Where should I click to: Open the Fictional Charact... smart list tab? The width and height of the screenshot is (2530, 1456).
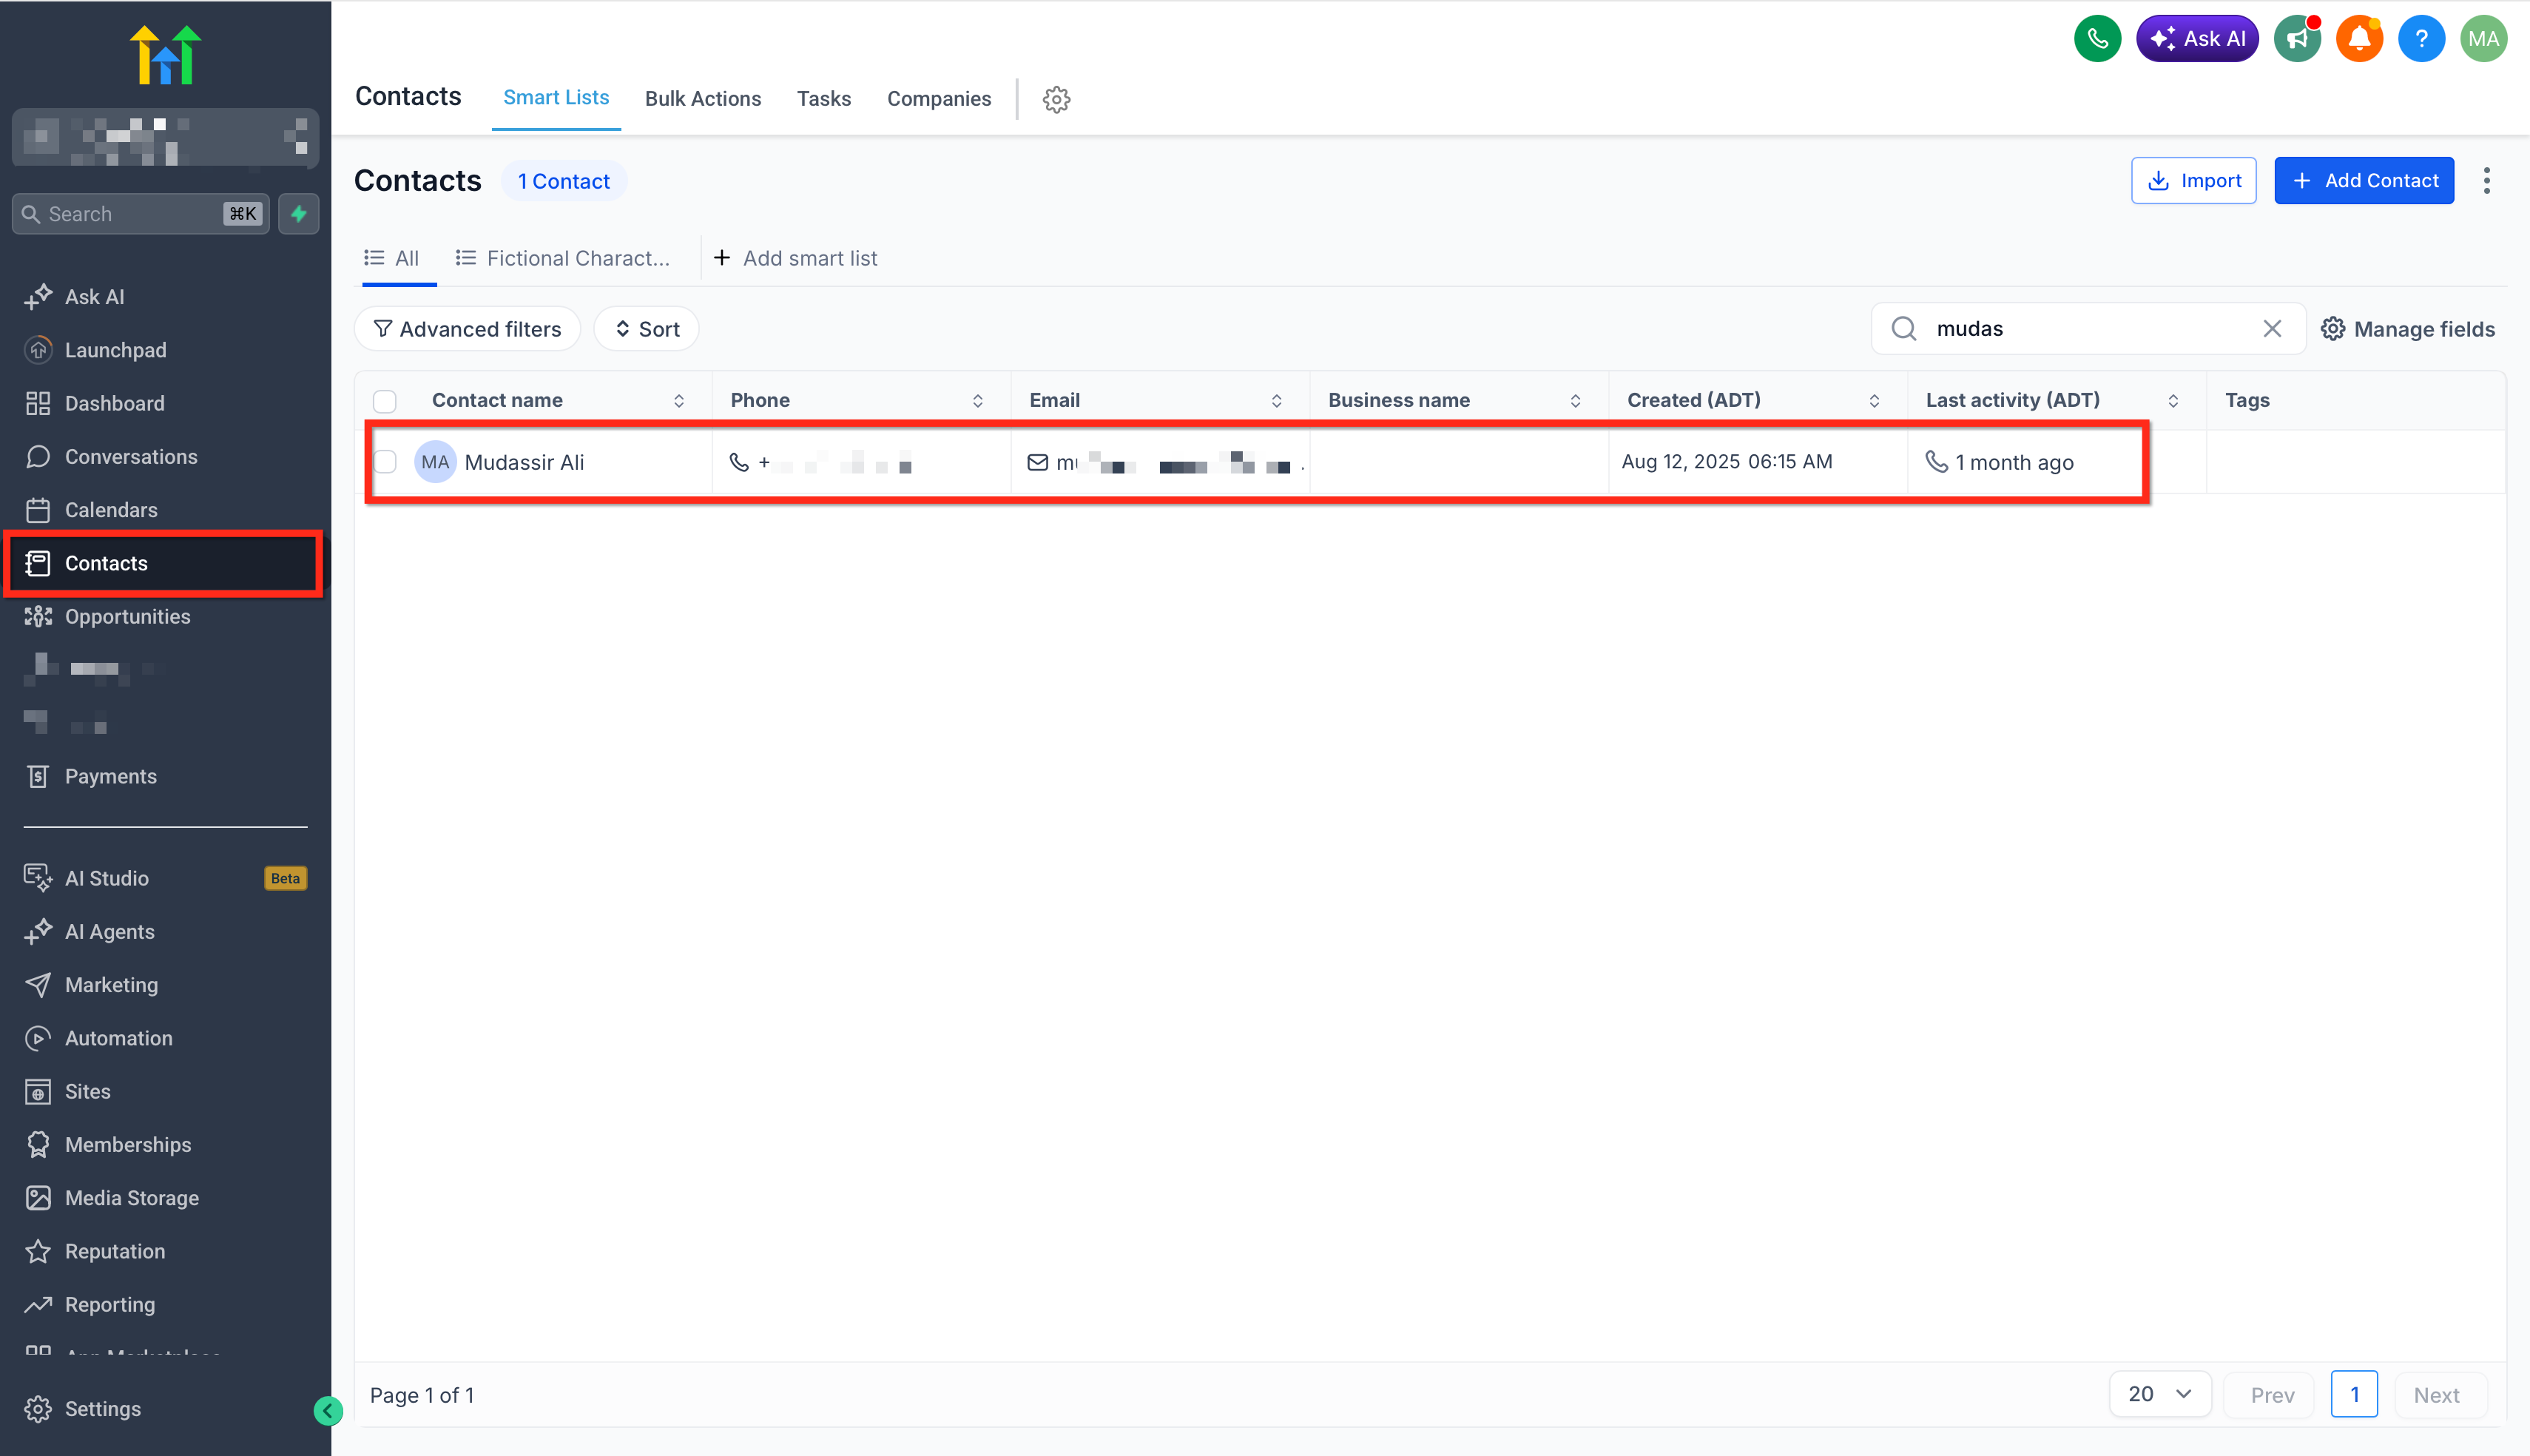563,258
